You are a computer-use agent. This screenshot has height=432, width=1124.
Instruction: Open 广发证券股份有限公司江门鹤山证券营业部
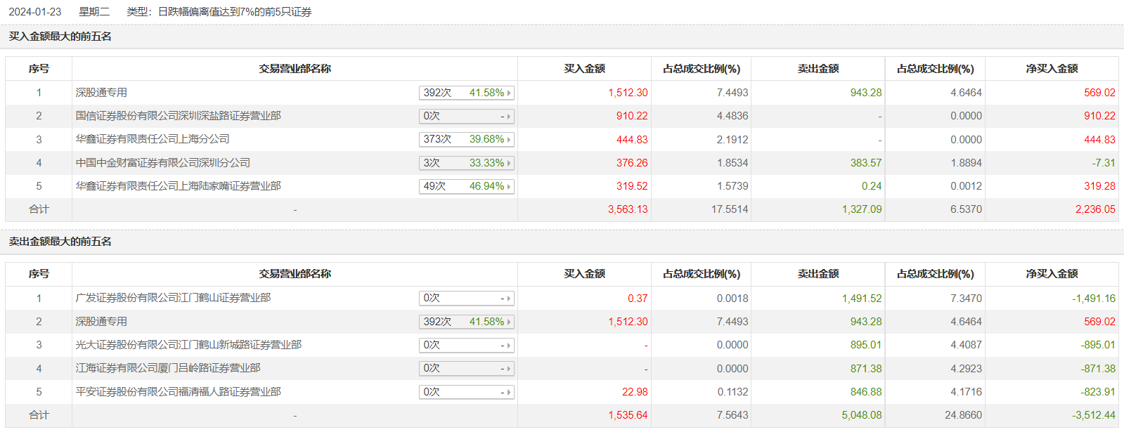coord(173,298)
